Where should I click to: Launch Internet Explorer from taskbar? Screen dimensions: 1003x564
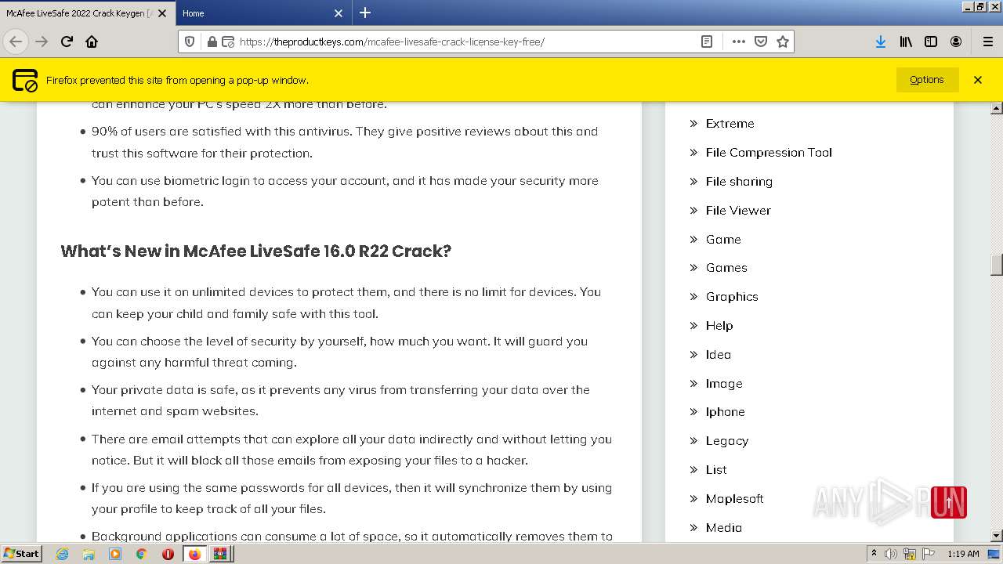click(x=62, y=554)
